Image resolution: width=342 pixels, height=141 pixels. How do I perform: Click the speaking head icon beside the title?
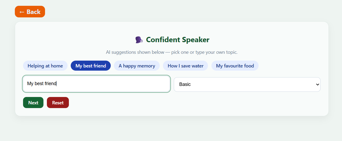pos(139,40)
